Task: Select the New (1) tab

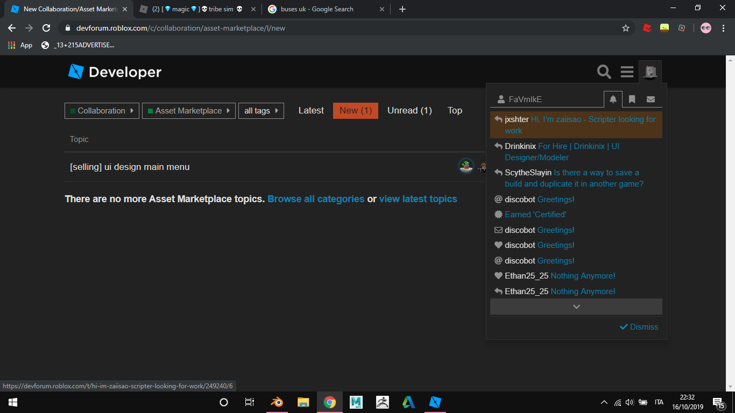Action: (356, 110)
